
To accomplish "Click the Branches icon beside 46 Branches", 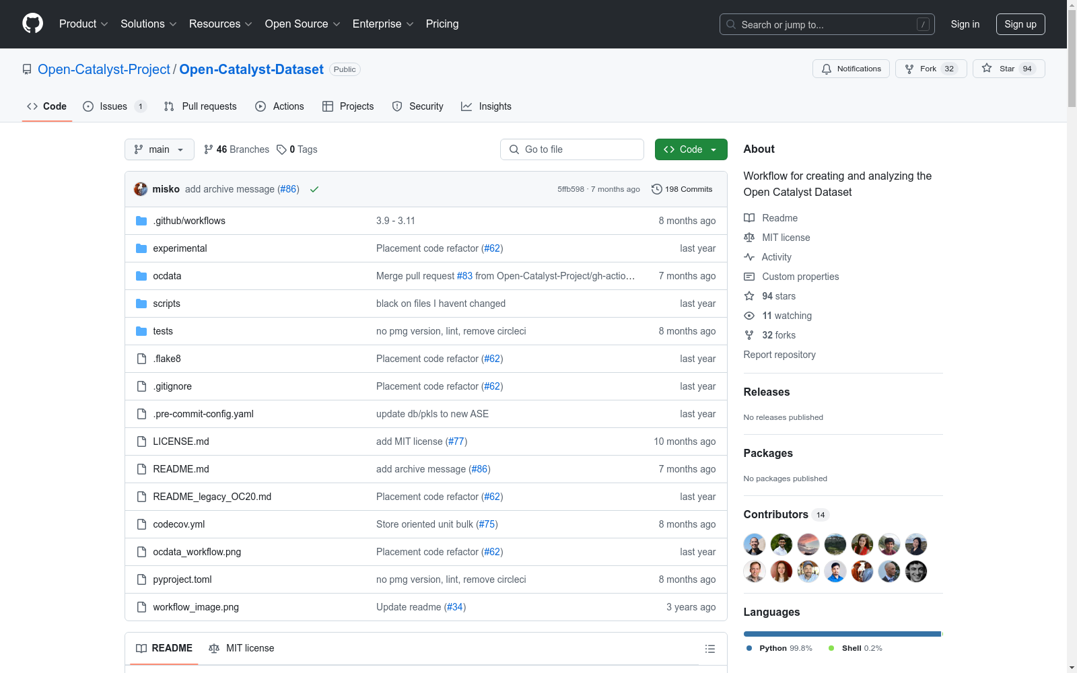I will [209, 149].
